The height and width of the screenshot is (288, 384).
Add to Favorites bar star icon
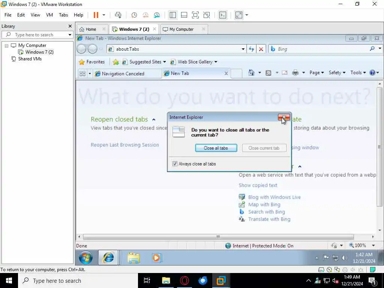point(115,62)
